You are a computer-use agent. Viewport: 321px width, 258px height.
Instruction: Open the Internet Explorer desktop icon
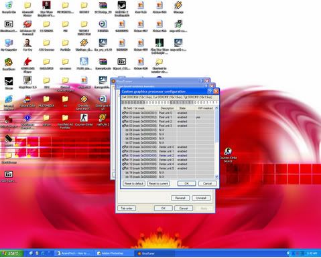[x=9, y=103]
